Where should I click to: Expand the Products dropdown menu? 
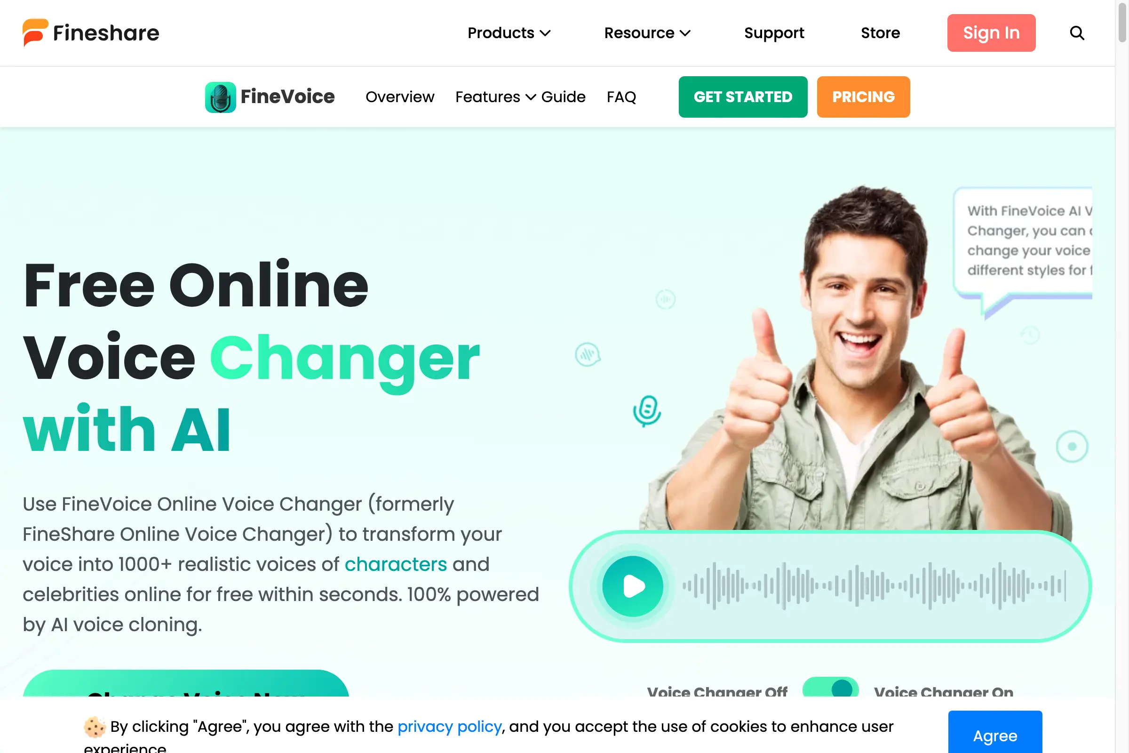[x=508, y=33]
